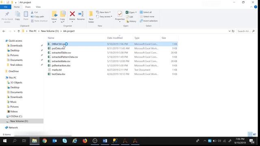
Task: Select extractedPatternData.csv file
Action: [113, 57]
